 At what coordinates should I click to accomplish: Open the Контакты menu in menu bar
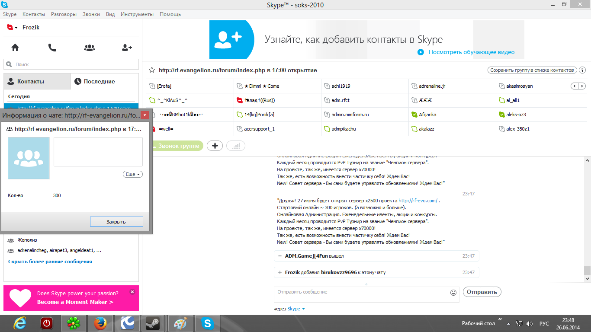34,14
